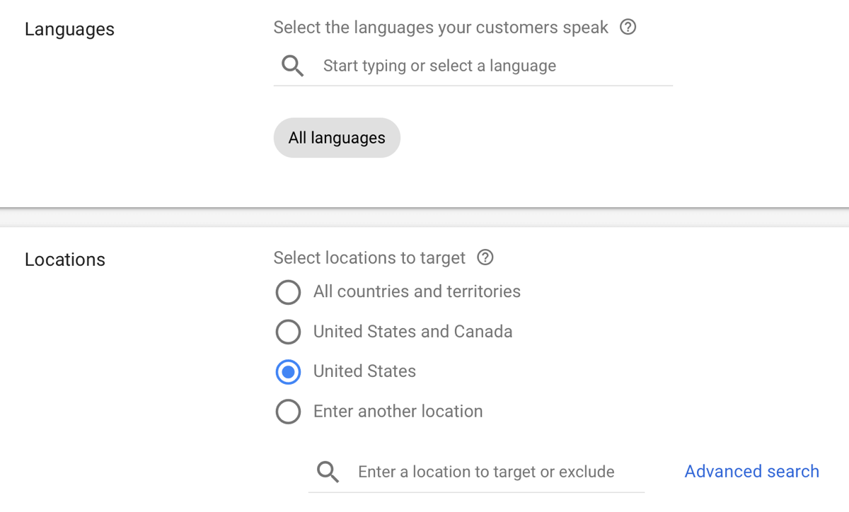Viewport: 849px width, 512px height.
Task: Click the help icon beside languages prompt
Action: [628, 28]
